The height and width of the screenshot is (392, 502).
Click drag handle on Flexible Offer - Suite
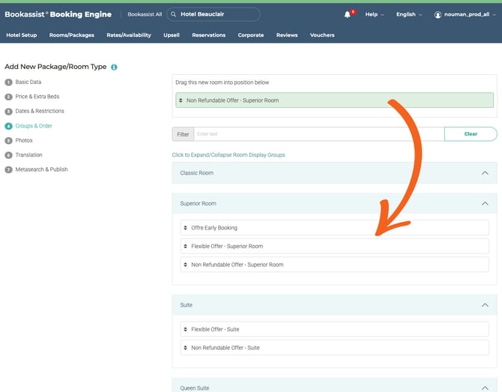click(x=185, y=329)
